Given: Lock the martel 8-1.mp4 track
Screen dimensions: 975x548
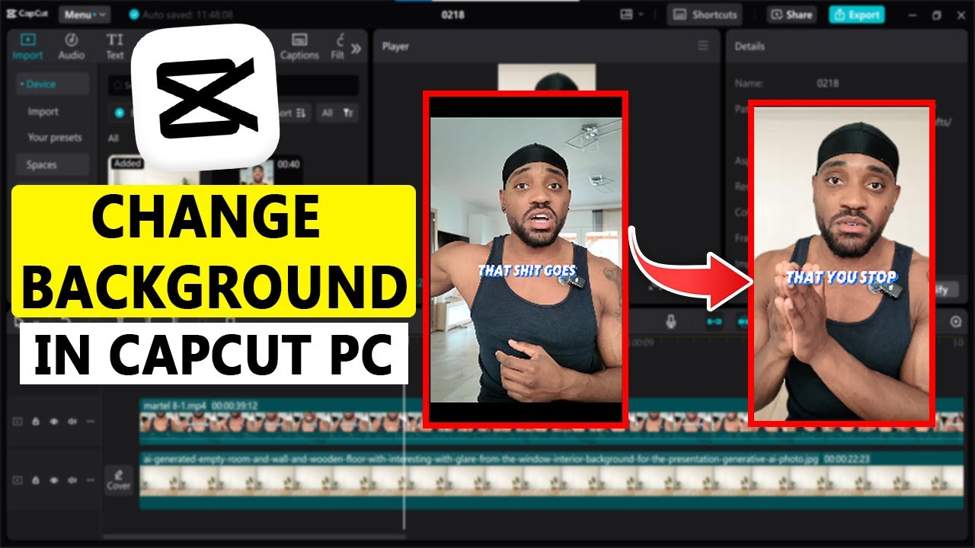Looking at the screenshot, I should [36, 420].
